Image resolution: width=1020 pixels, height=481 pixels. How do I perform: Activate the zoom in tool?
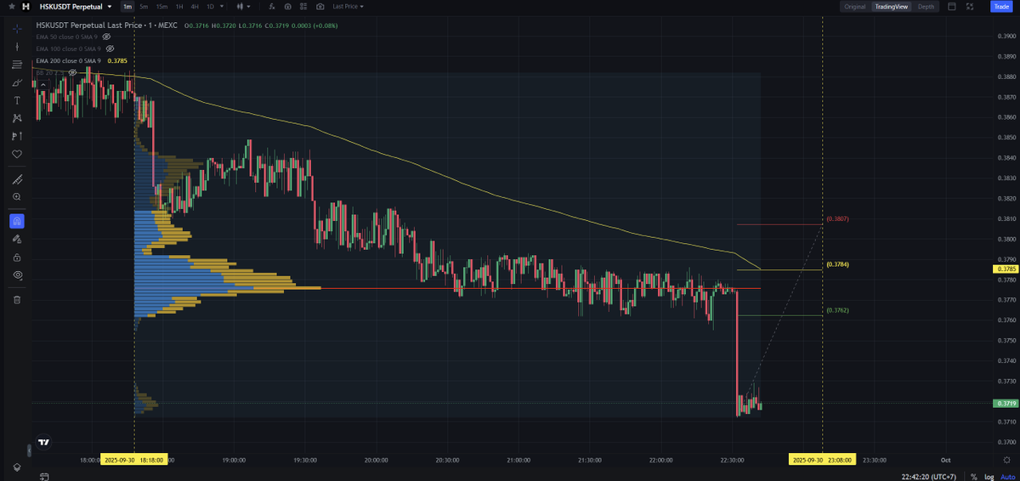tap(17, 196)
